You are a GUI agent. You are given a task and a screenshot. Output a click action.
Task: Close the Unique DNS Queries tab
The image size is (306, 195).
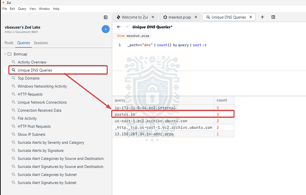pyautogui.click(x=251, y=17)
